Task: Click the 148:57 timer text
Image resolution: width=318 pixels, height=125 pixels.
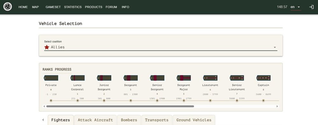Action: coord(282,7)
